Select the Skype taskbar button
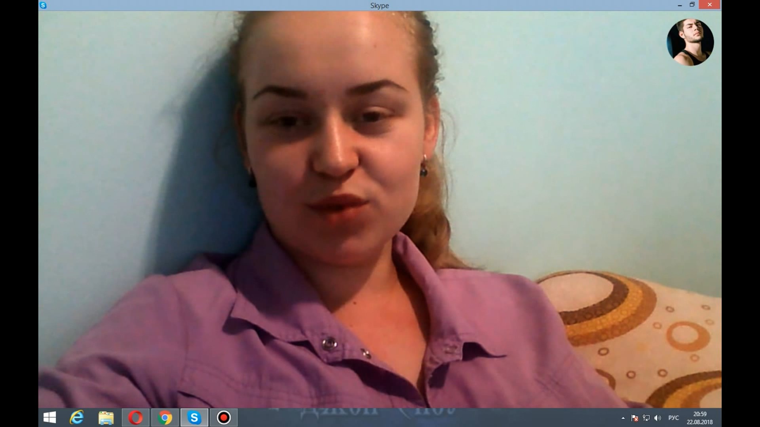 194,418
